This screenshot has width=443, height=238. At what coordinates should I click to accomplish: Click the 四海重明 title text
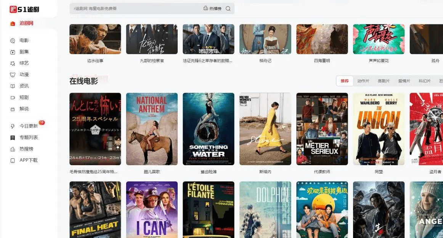(x=322, y=61)
